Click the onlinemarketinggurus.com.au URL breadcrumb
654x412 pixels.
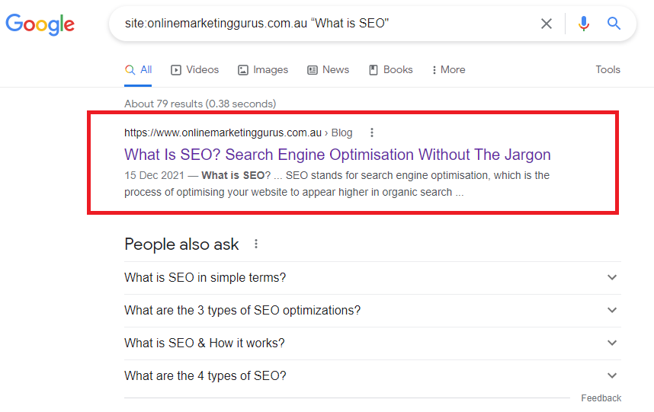point(238,133)
